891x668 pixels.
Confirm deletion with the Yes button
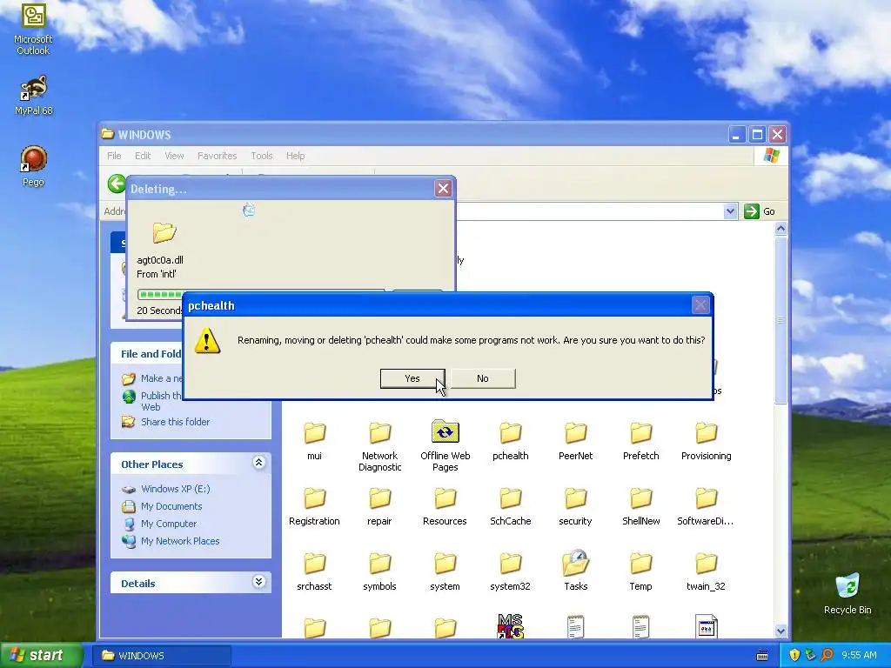point(412,378)
